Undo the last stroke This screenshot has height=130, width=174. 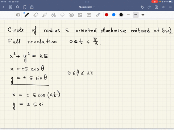142,7
